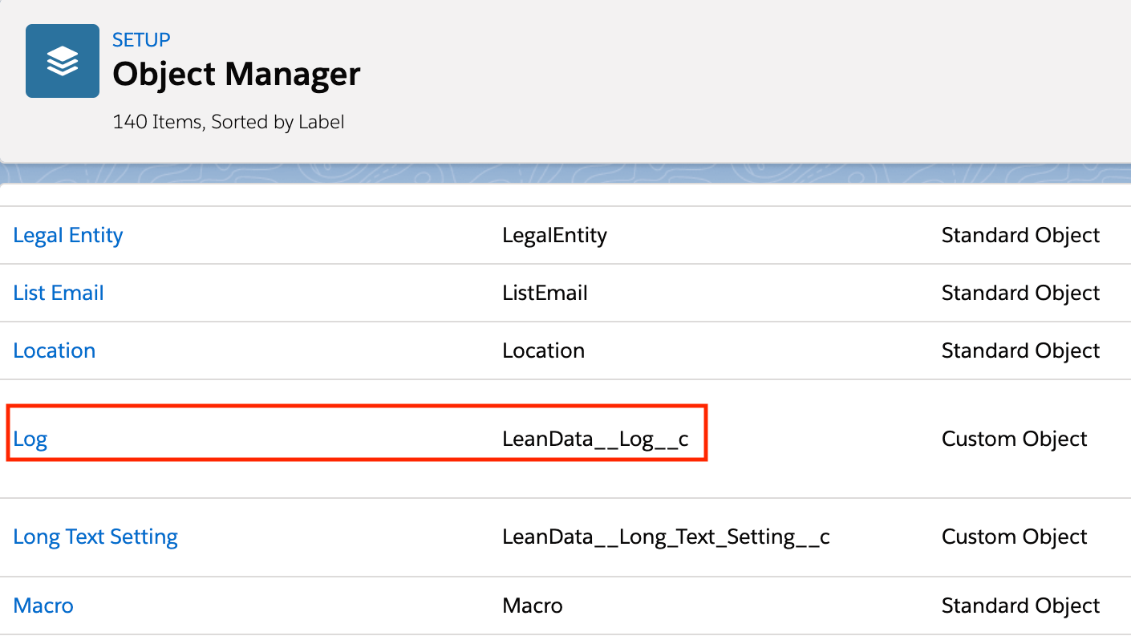Select the Location API name cell
The width and height of the screenshot is (1131, 640).
(543, 350)
